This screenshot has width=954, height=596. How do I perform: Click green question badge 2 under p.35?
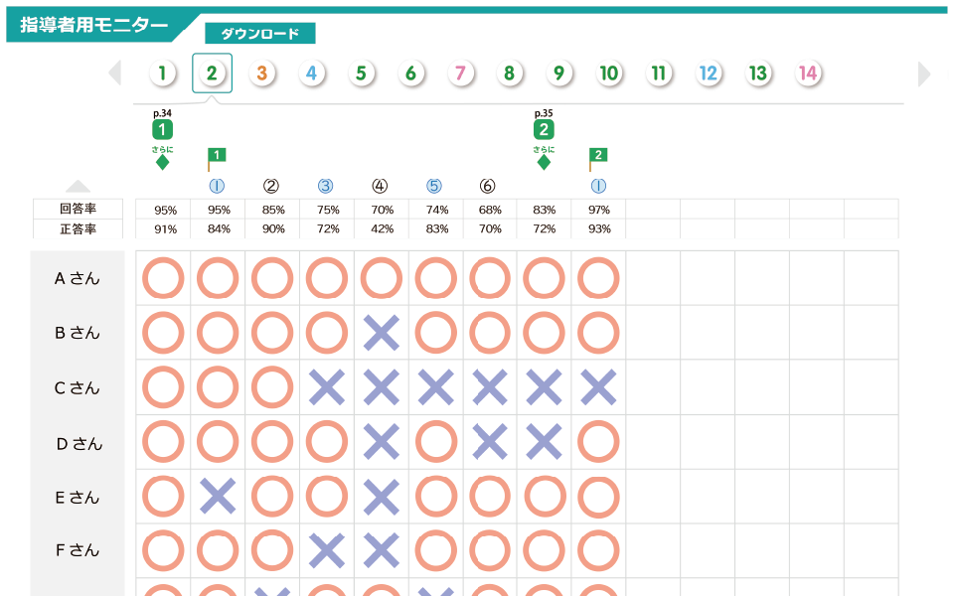(x=544, y=129)
